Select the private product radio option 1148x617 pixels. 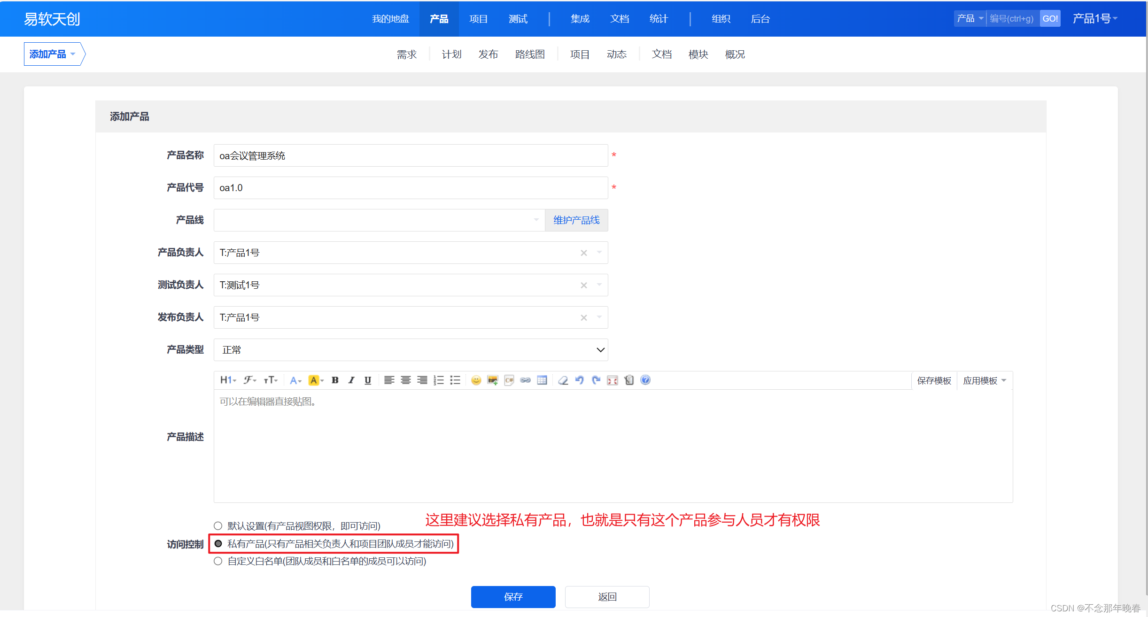[x=218, y=544]
